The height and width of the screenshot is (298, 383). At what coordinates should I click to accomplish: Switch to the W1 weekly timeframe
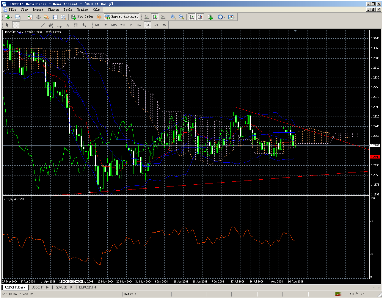coord(156,25)
